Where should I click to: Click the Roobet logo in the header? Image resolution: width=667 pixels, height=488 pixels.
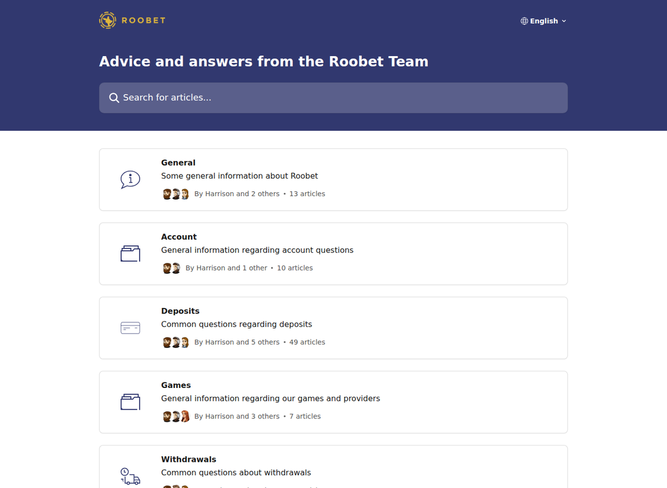coord(132,21)
